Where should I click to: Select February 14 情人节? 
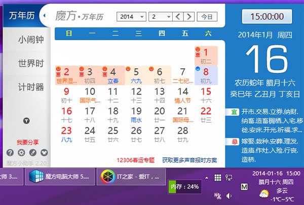pyautogui.click(x=182, y=95)
